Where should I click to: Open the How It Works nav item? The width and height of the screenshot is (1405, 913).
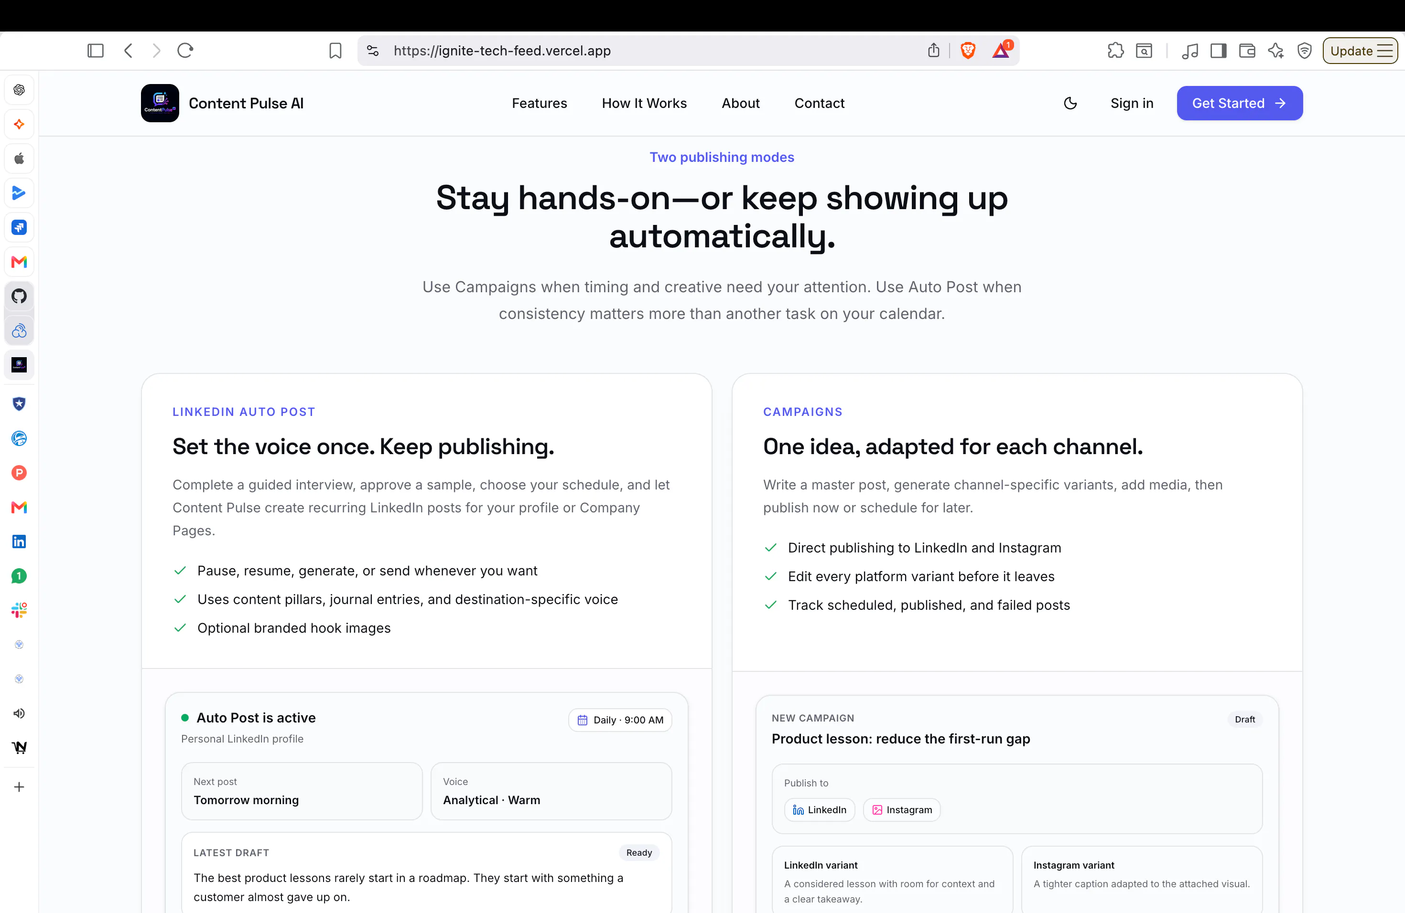click(644, 103)
